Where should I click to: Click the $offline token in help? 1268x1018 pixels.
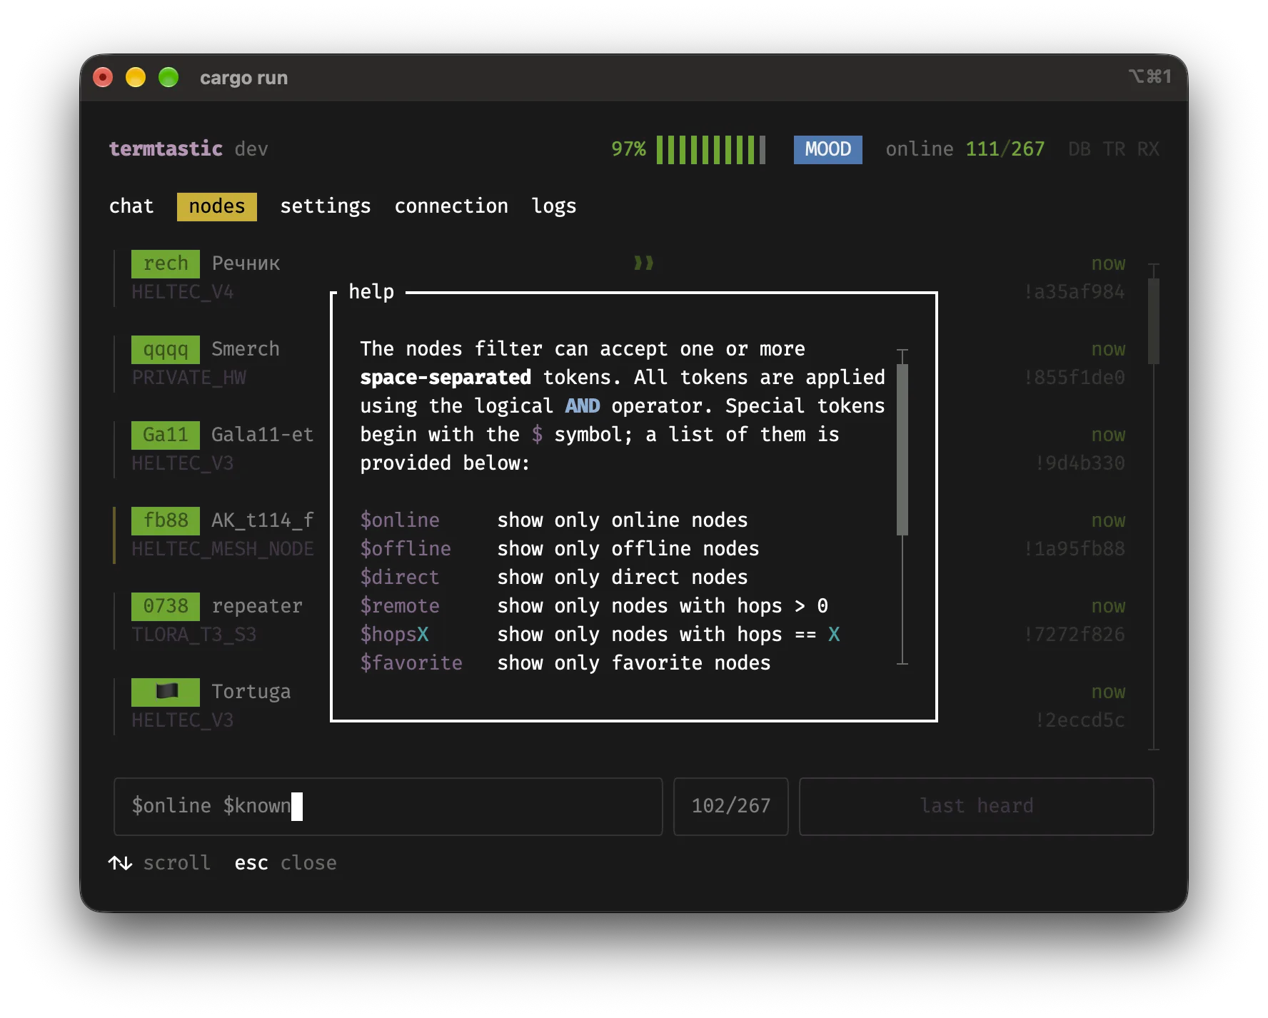click(406, 549)
